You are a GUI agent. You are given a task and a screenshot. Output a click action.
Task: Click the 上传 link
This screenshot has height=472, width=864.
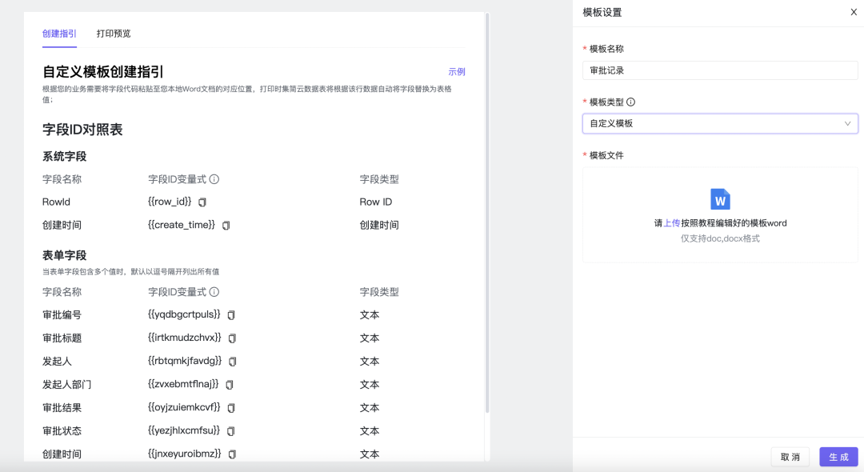tap(672, 223)
